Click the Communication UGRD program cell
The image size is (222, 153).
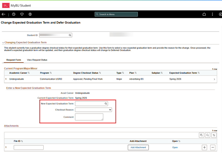tap(51, 79)
